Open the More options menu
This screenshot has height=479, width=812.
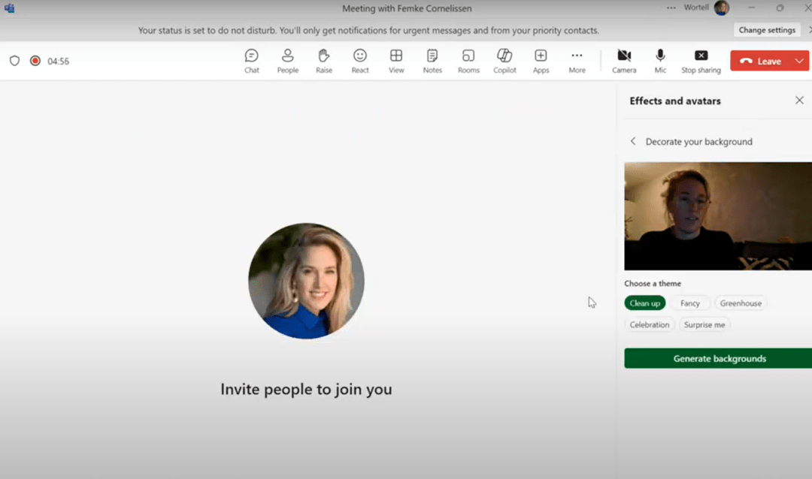click(x=577, y=61)
